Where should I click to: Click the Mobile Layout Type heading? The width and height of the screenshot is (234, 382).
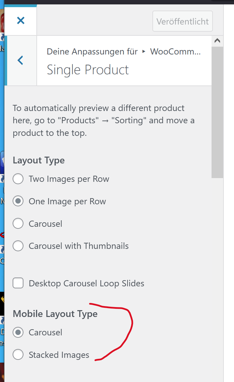[x=55, y=314]
